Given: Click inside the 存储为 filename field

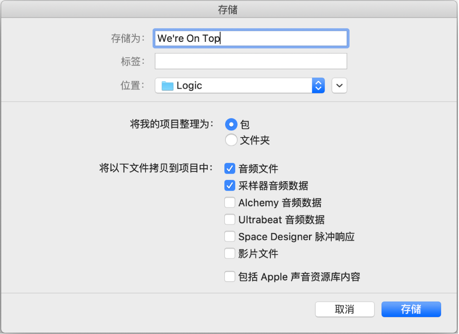Looking at the screenshot, I should (x=250, y=38).
